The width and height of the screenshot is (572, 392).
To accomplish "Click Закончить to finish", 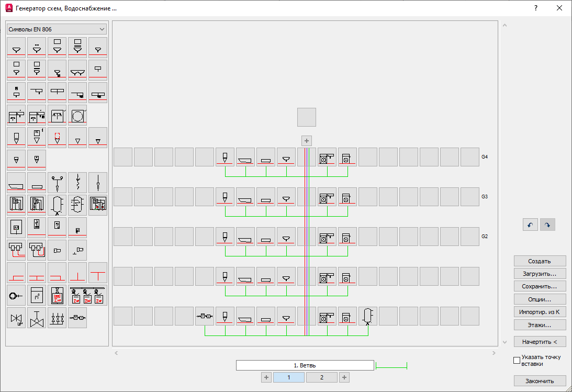I will pyautogui.click(x=540, y=381).
